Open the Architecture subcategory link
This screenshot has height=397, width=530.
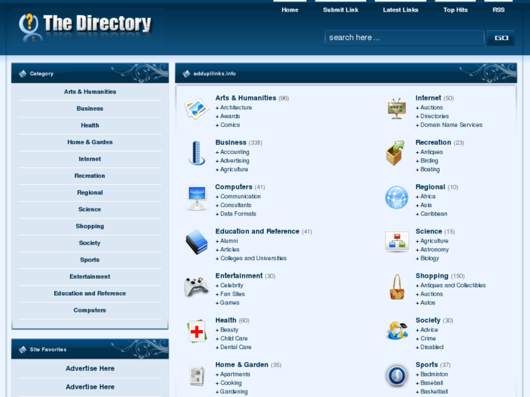pos(236,107)
